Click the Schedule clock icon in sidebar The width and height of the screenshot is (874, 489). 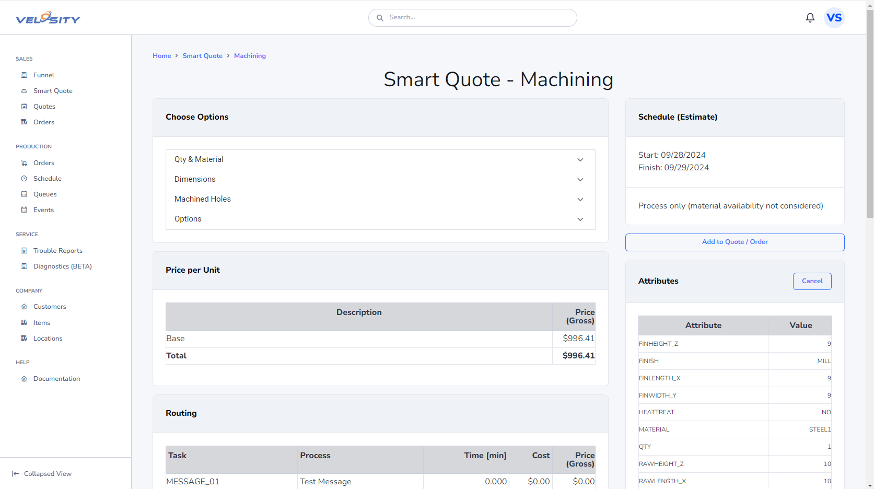pyautogui.click(x=24, y=179)
